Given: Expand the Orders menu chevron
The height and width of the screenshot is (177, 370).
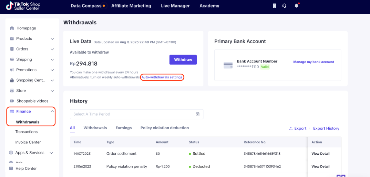Looking at the screenshot, I should coord(52,49).
